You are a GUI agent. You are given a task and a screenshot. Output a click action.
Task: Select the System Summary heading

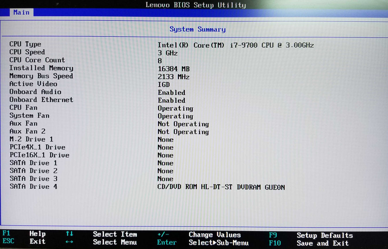click(197, 29)
